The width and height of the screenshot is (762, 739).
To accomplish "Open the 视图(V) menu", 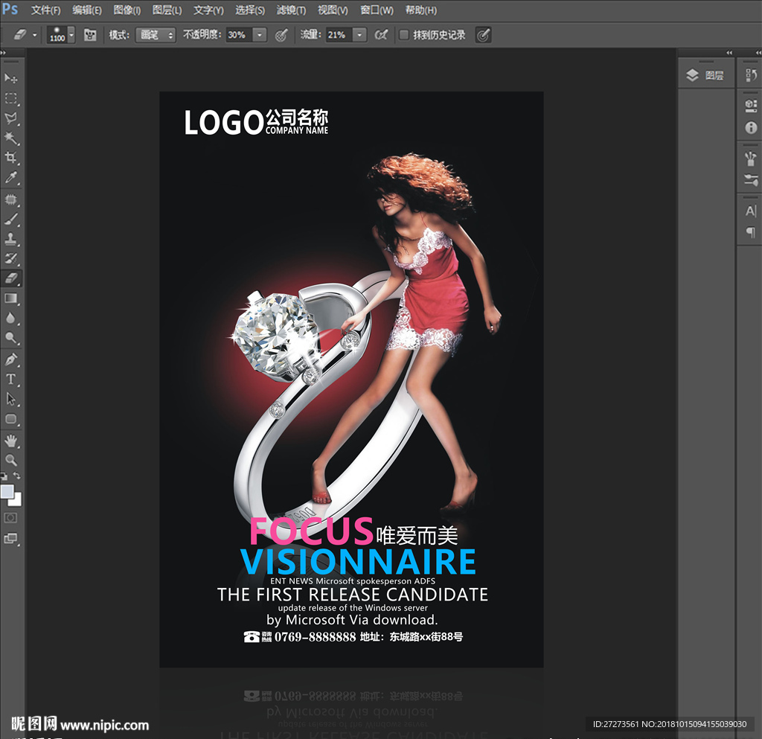I will [x=333, y=10].
